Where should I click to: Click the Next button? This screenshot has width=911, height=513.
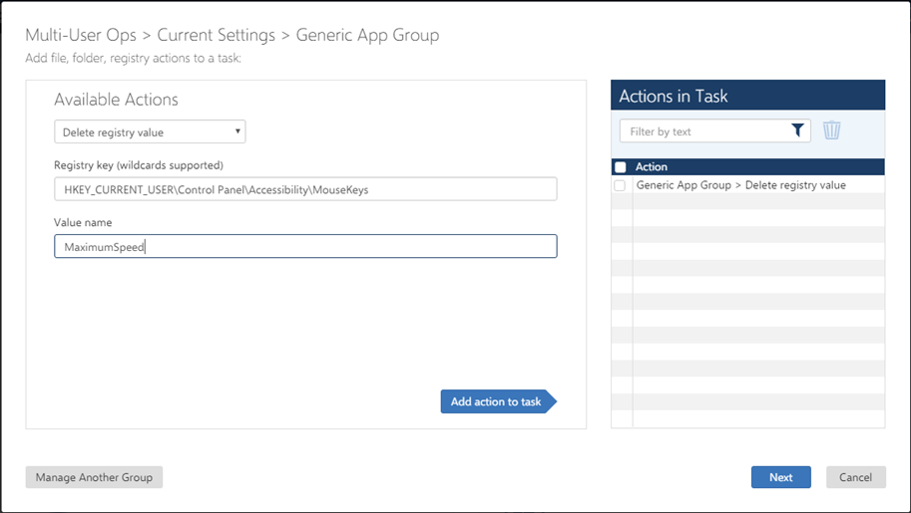(780, 477)
